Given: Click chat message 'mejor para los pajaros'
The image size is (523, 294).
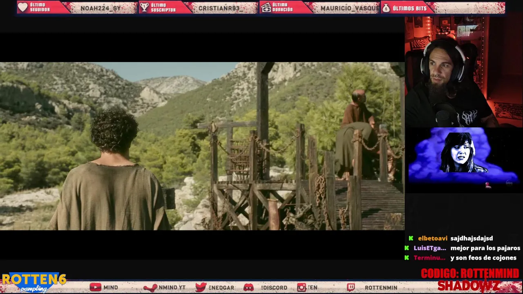Looking at the screenshot, I should coord(485,248).
